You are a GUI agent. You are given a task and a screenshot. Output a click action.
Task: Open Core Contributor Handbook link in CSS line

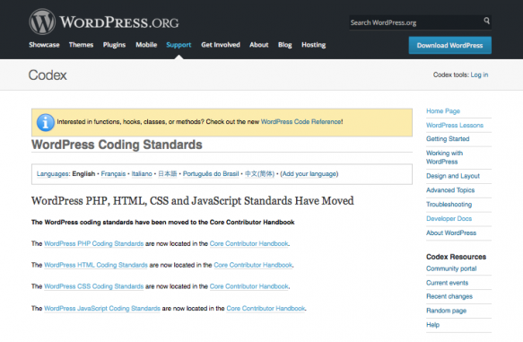(x=249, y=286)
